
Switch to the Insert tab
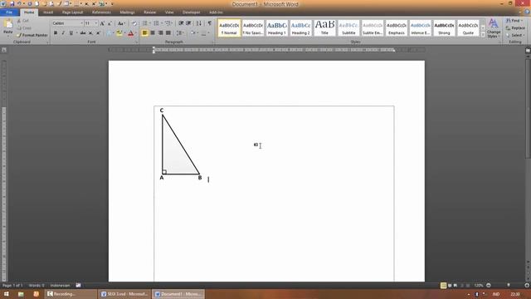48,12
